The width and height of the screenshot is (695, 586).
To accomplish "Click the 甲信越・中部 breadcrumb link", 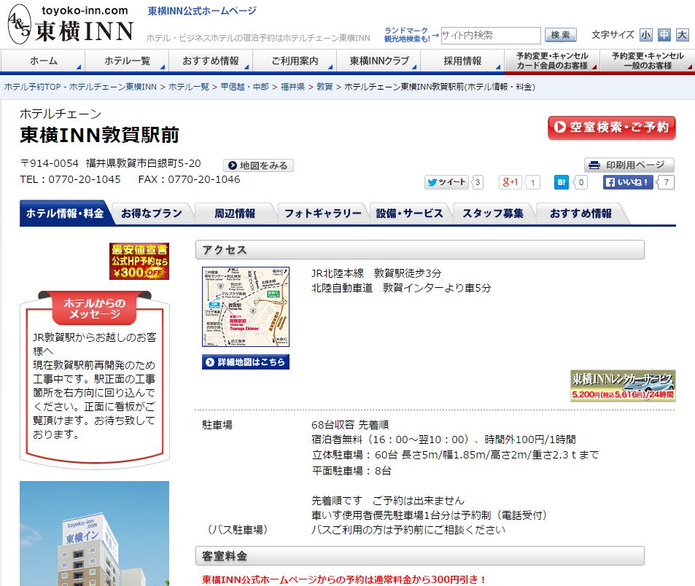I will click(x=244, y=87).
